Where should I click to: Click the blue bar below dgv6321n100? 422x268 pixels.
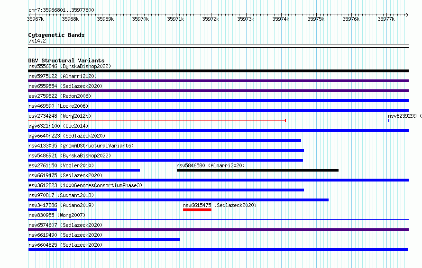click(x=218, y=130)
